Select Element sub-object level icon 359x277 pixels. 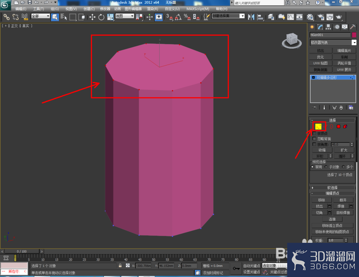pos(345,127)
